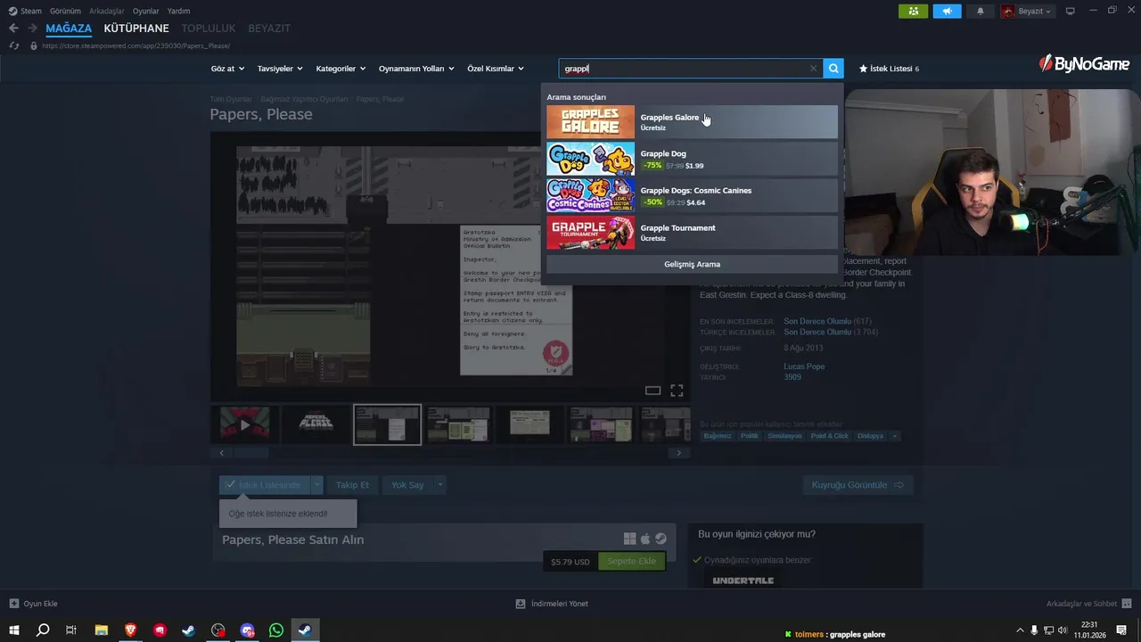
Task: Open the Özel Kısımlar dropdown
Action: [496, 69]
